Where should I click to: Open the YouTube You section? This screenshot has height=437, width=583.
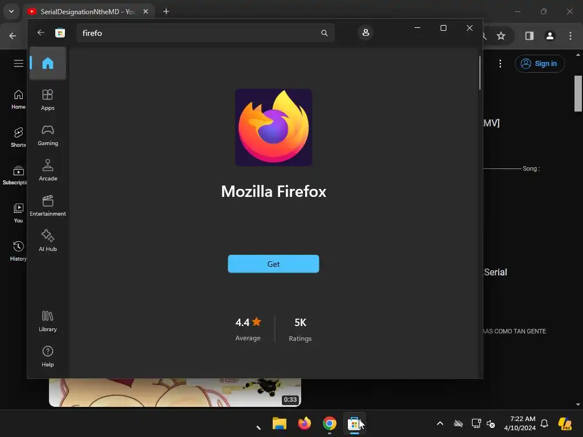click(18, 213)
